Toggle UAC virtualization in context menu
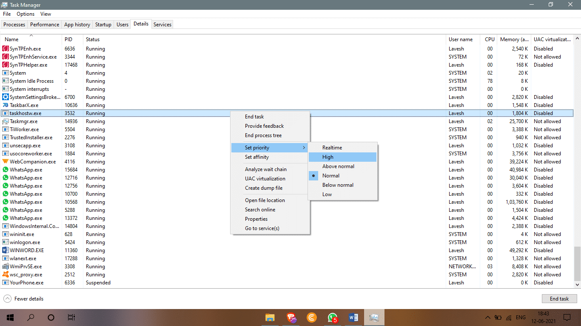Viewport: 581px width, 326px height. click(x=270, y=179)
